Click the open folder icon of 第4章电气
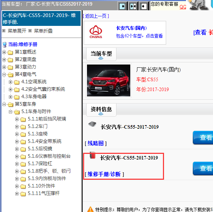Screen dimensions: 213x212 (10, 74)
